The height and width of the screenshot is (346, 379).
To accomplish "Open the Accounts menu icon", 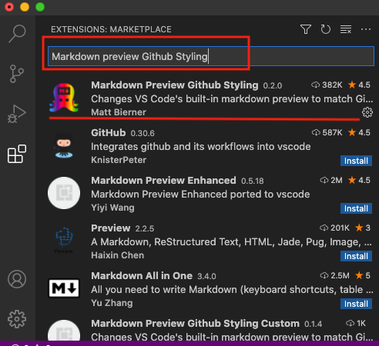I will tap(17, 279).
